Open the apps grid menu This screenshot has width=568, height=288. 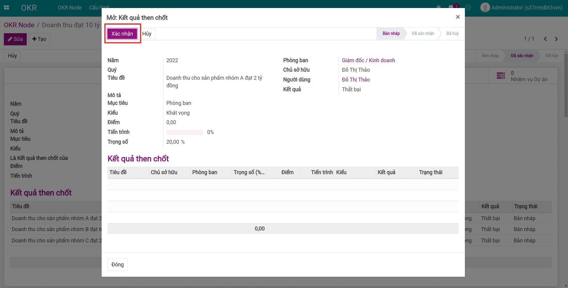(7, 8)
